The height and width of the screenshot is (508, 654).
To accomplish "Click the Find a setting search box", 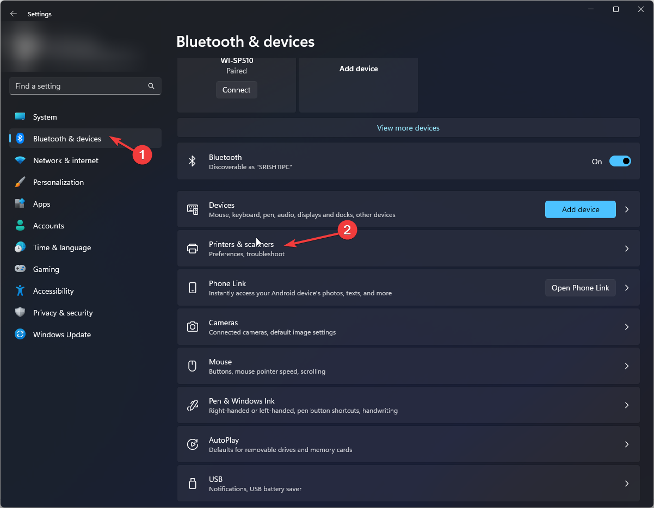I will [x=85, y=86].
